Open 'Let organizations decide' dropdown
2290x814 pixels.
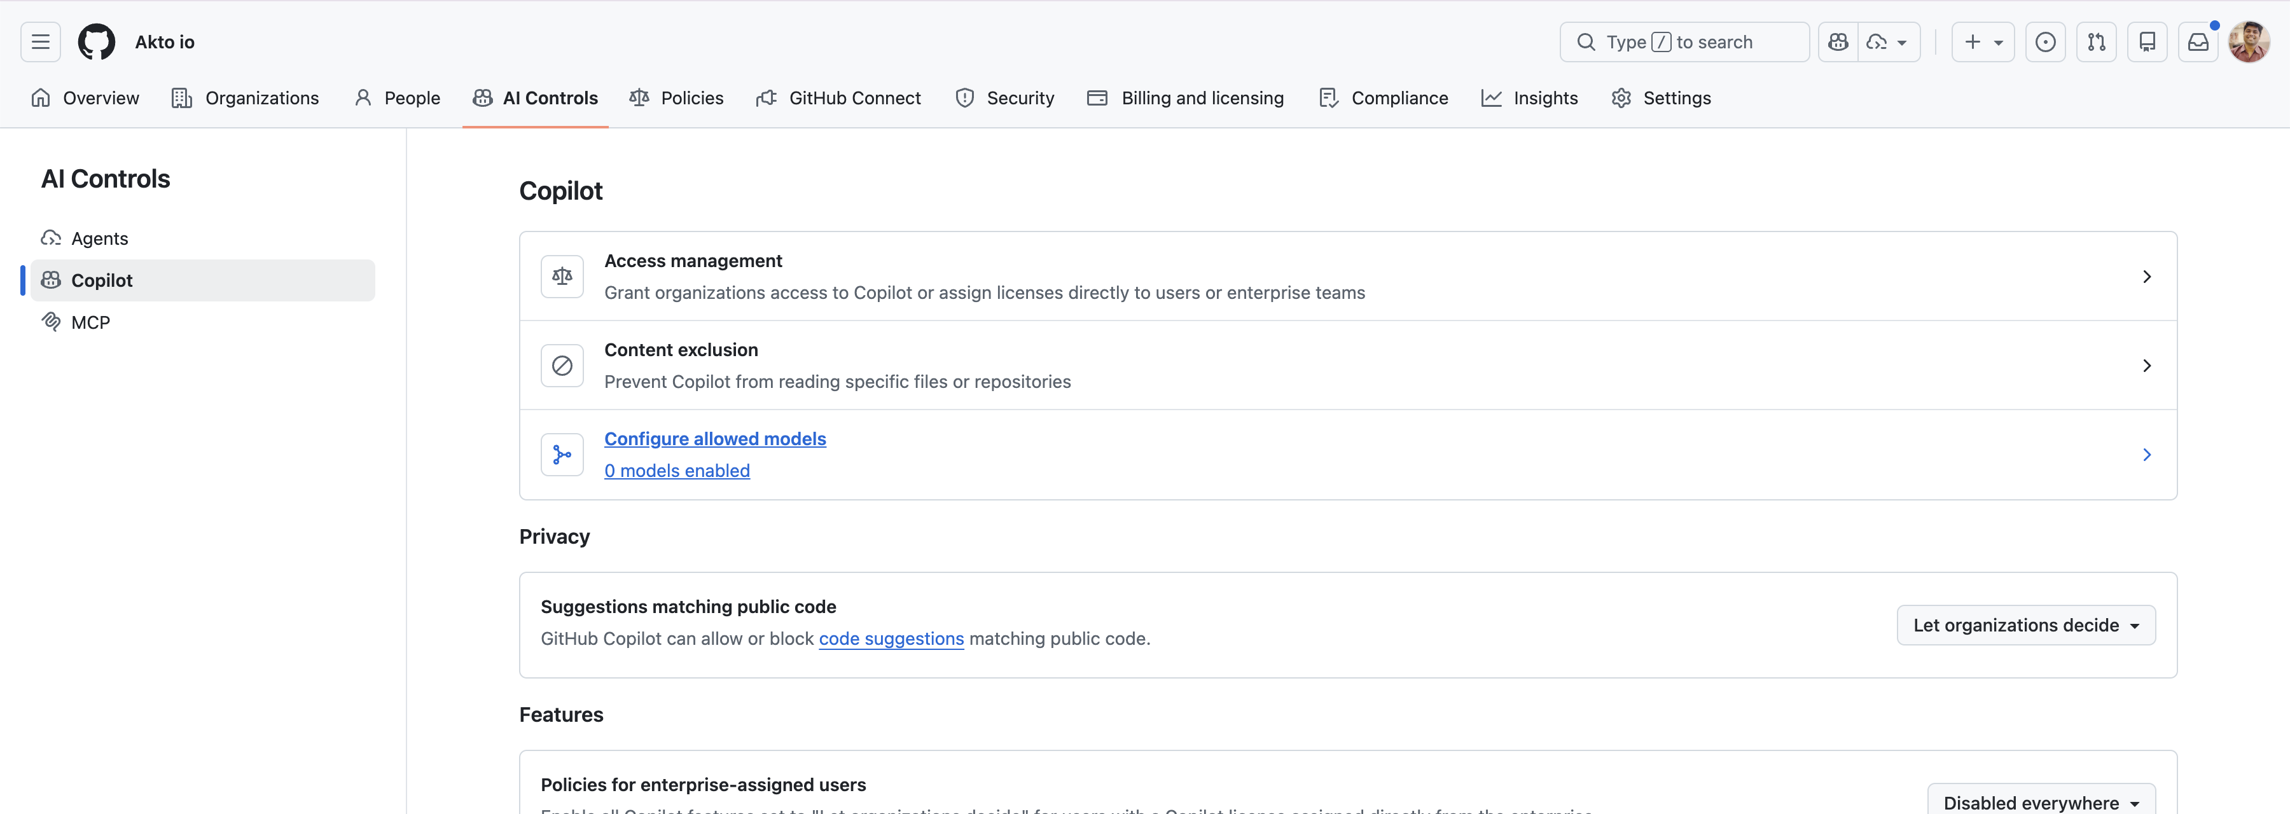pyautogui.click(x=2025, y=624)
